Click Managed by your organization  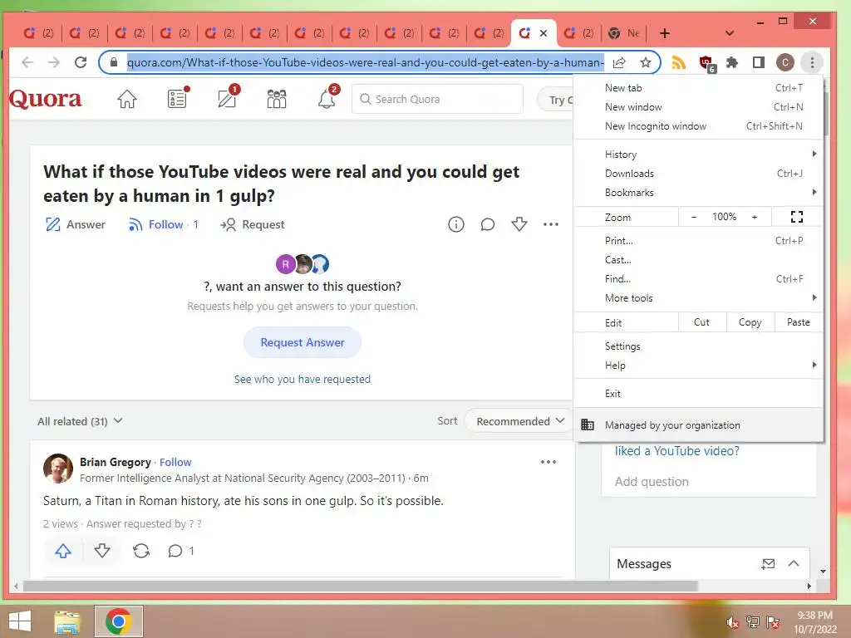point(698,425)
